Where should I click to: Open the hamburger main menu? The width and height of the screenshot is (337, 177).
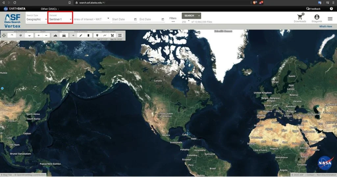click(x=330, y=19)
